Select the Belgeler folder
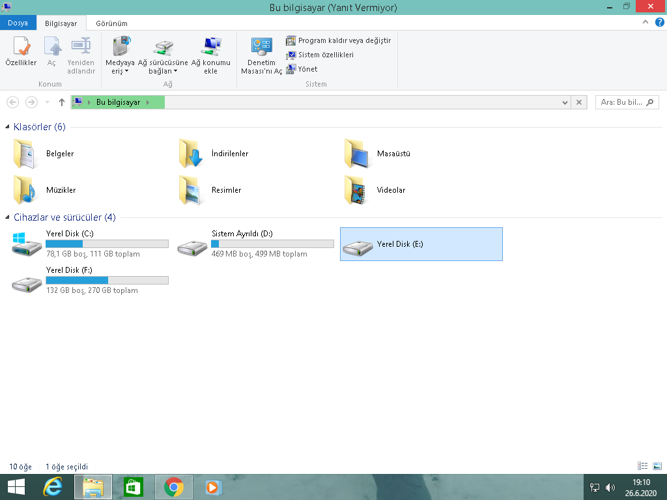The image size is (667, 500). tap(44, 154)
